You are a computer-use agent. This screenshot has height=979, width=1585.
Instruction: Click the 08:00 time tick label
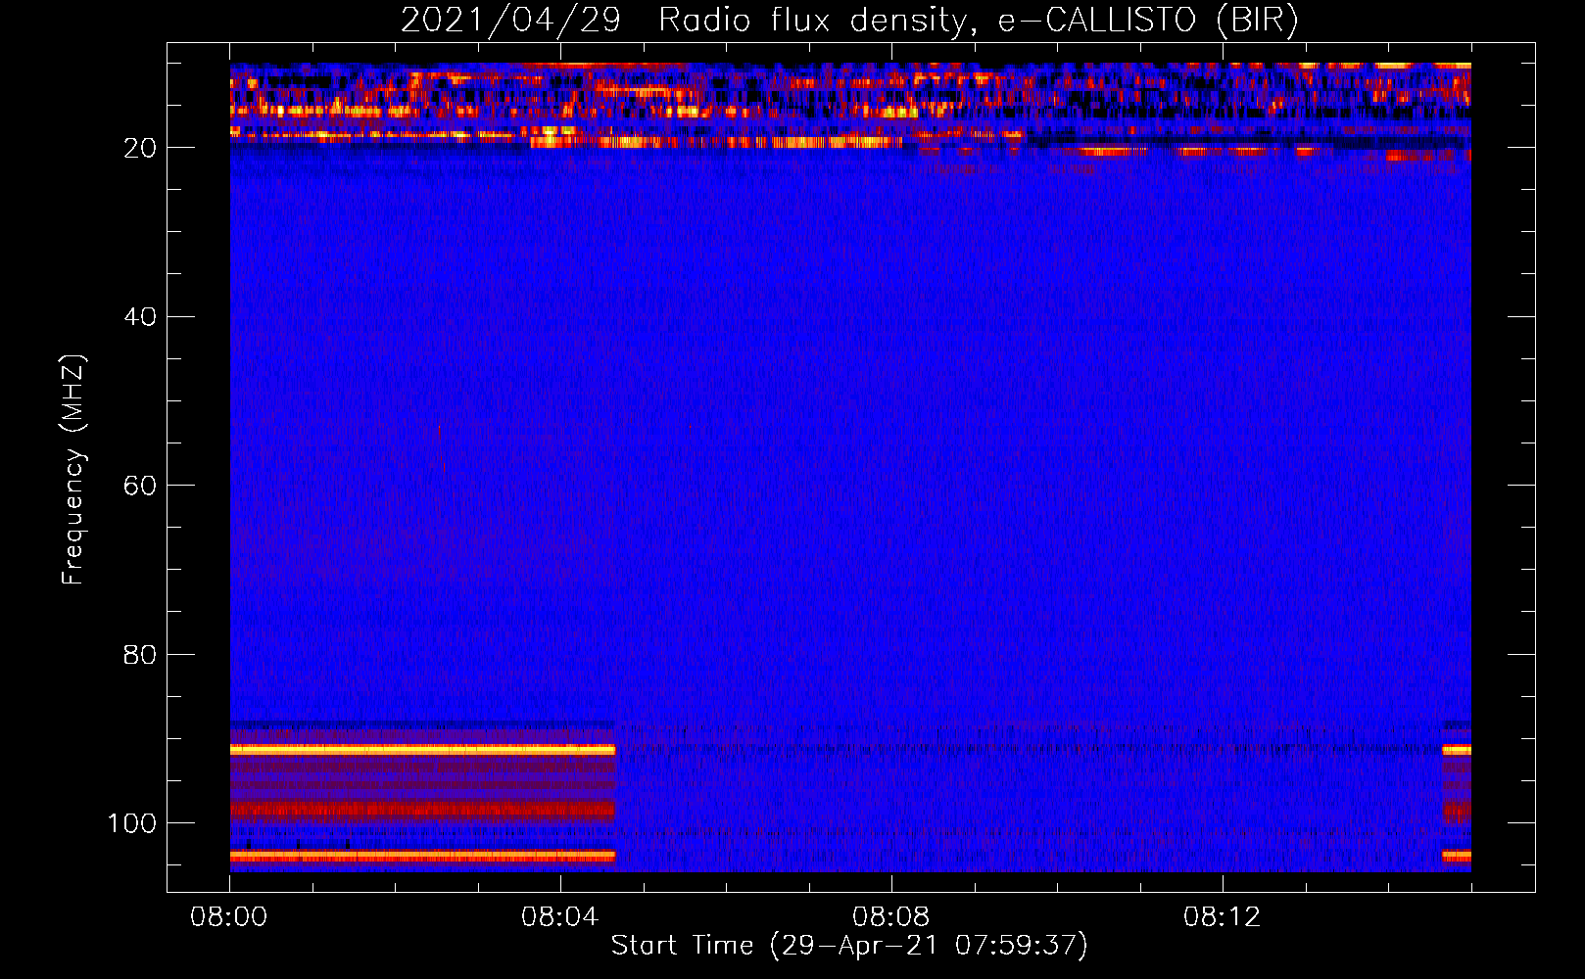[229, 917]
